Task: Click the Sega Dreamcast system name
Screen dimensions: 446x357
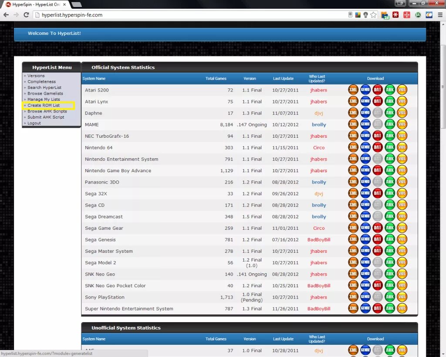Action: coord(104,217)
